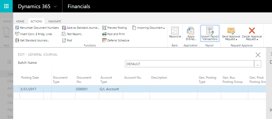Run the Test Report action
Screen dimensions: 272x119
tap(75, 34)
